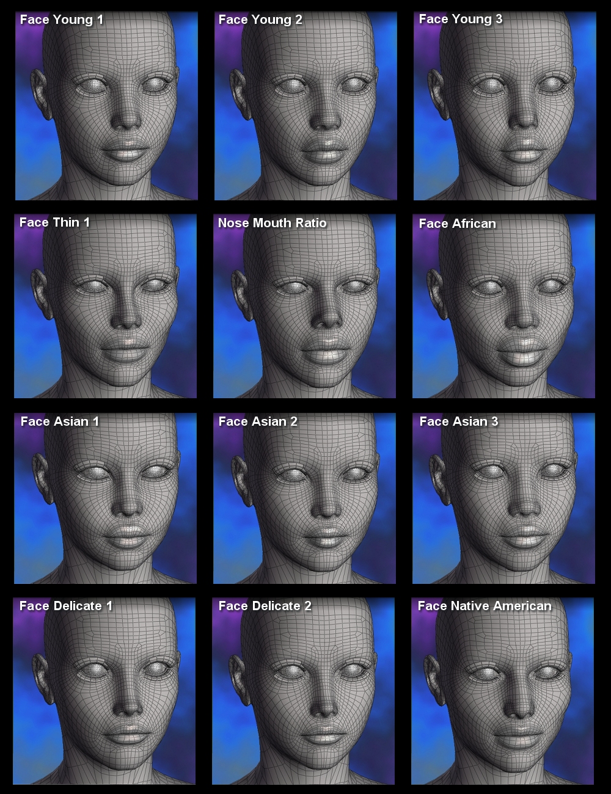This screenshot has height=794, width=611.
Task: Select the Nose Mouth Ratio thumbnail
Action: (305, 305)
